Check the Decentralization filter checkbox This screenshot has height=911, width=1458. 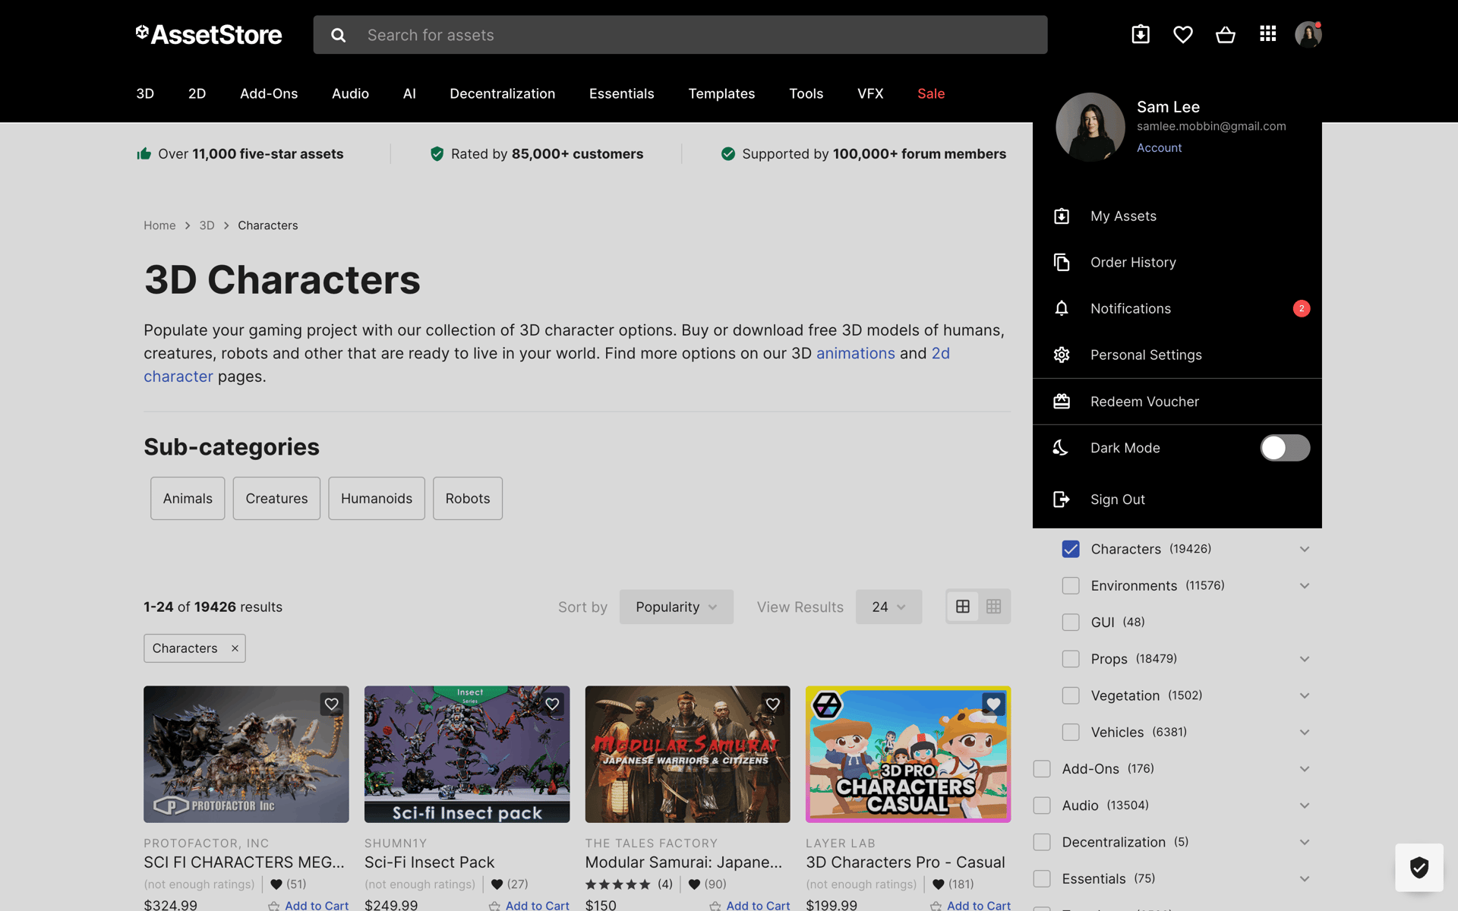(1042, 842)
